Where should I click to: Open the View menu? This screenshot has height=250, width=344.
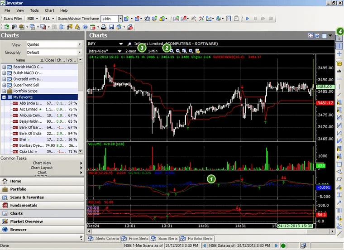20,10
